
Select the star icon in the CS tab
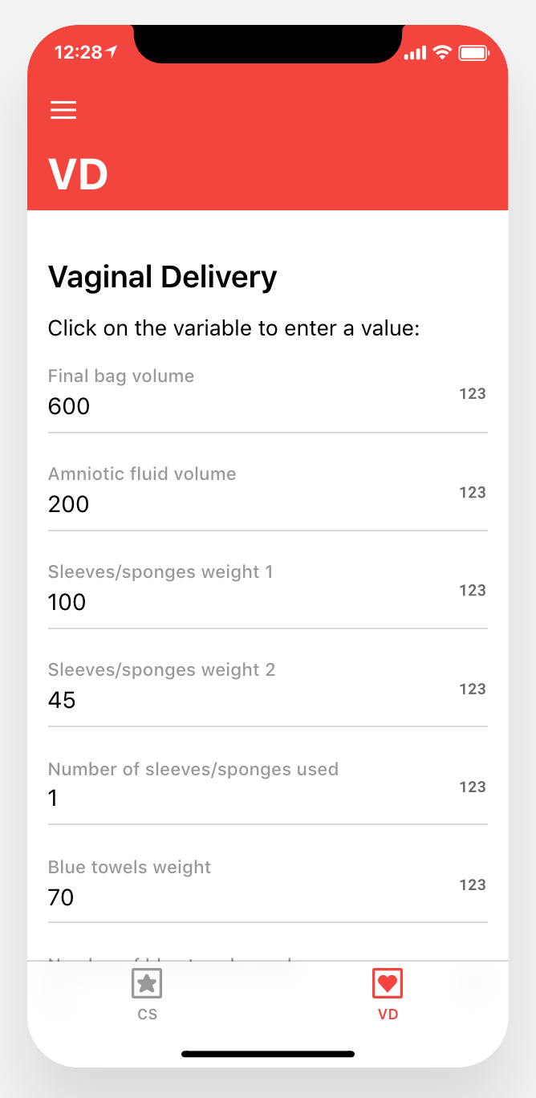(147, 982)
